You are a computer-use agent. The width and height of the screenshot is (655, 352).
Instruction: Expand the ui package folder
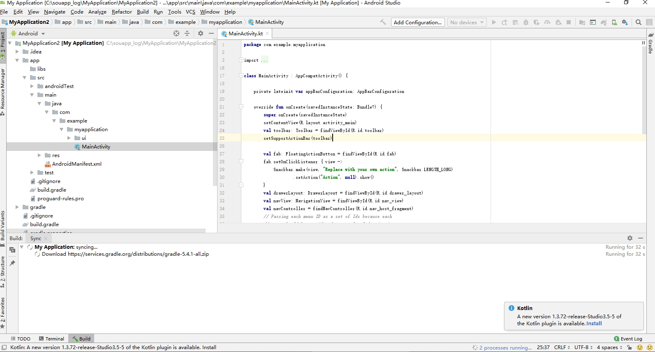tap(69, 138)
